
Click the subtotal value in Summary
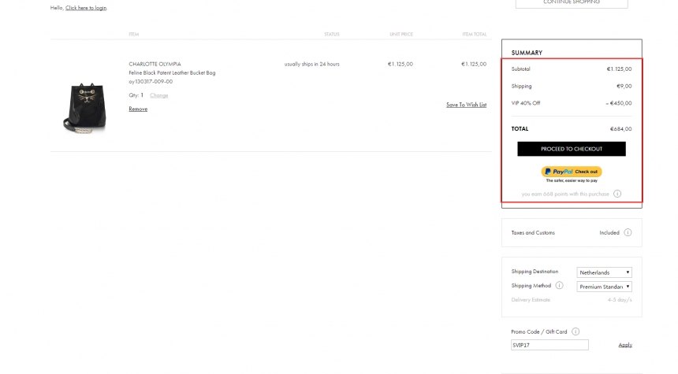click(x=619, y=69)
